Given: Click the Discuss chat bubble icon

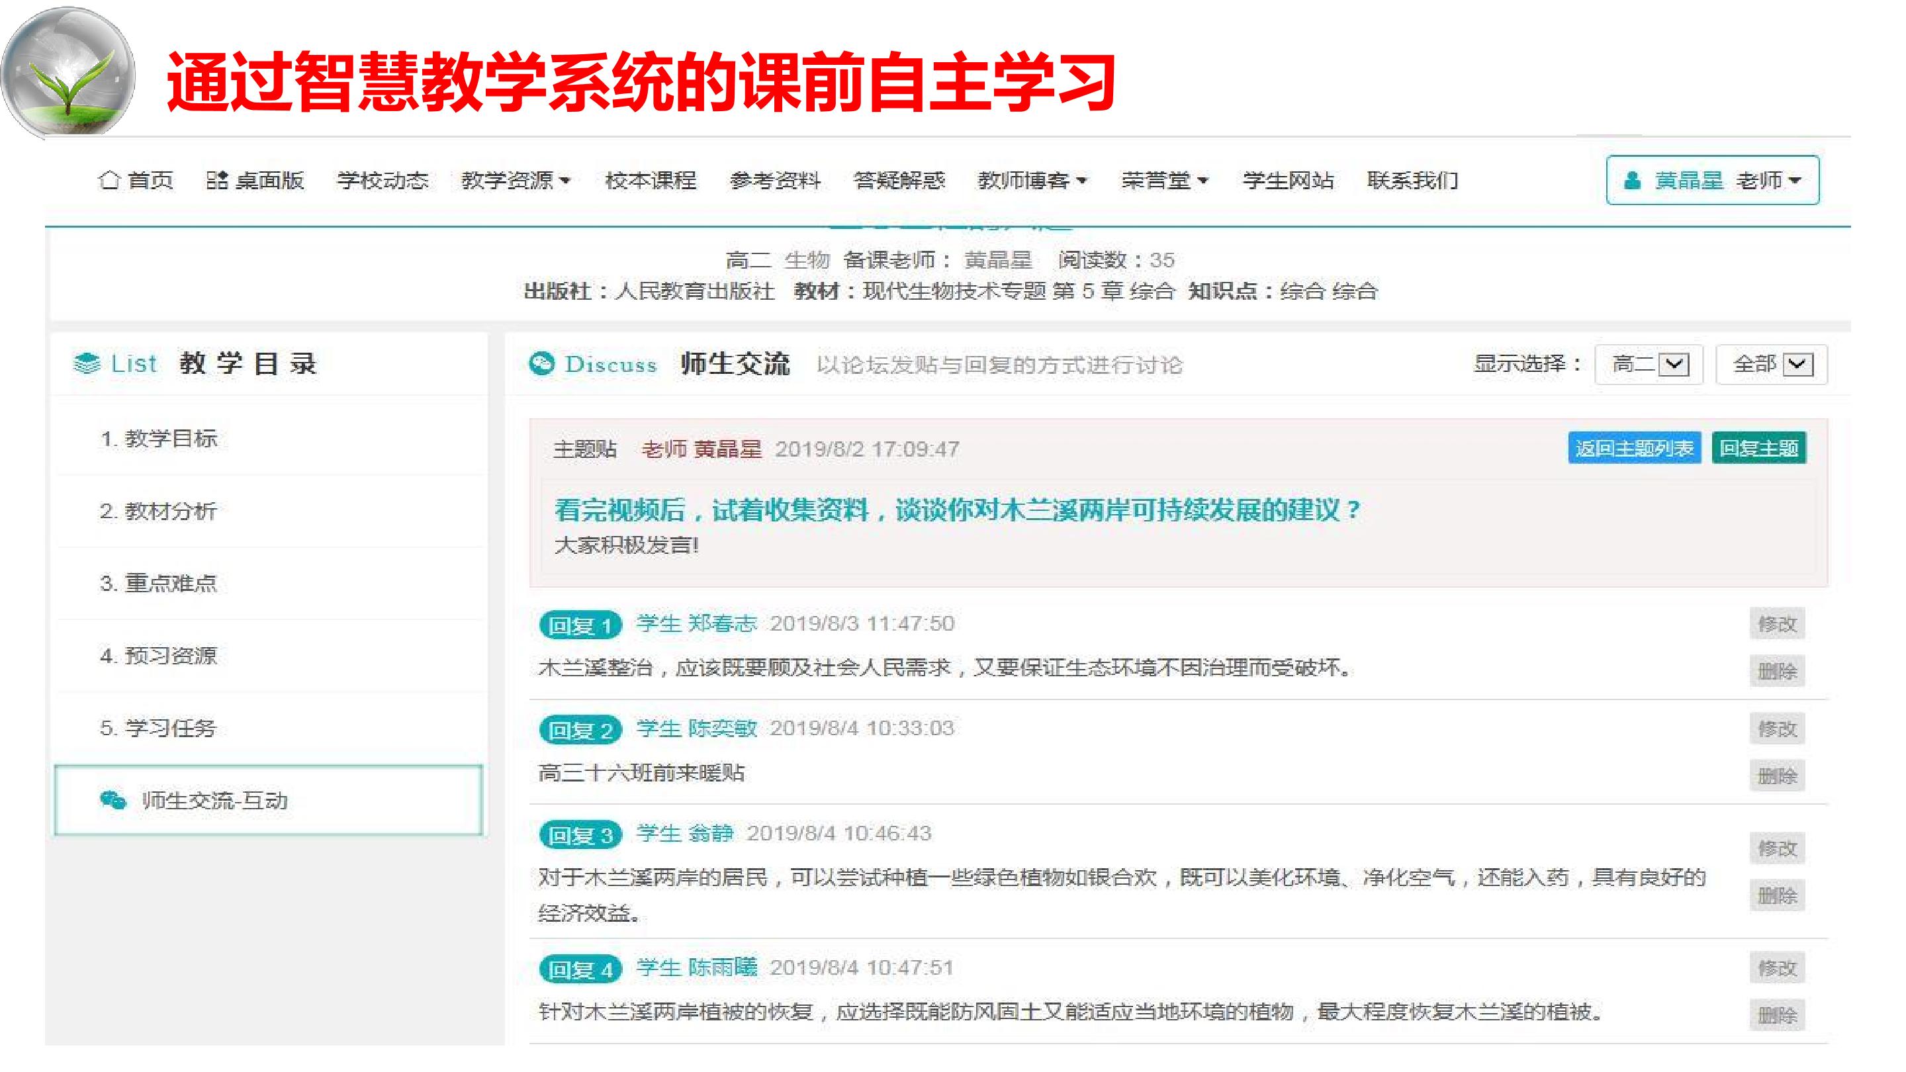Looking at the screenshot, I should click(541, 363).
